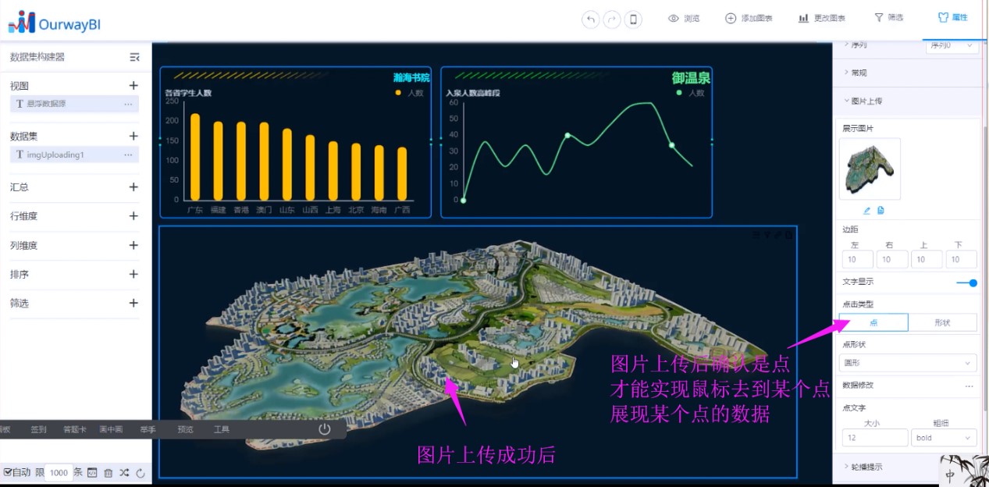The height and width of the screenshot is (487, 989).
Task: Click the 瀚海书院 chart title
Action: tap(411, 78)
